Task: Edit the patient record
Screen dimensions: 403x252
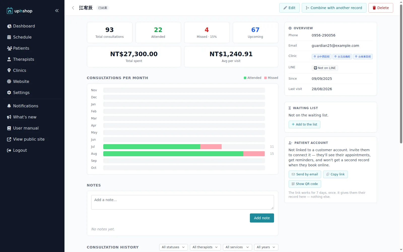Action: point(289,8)
